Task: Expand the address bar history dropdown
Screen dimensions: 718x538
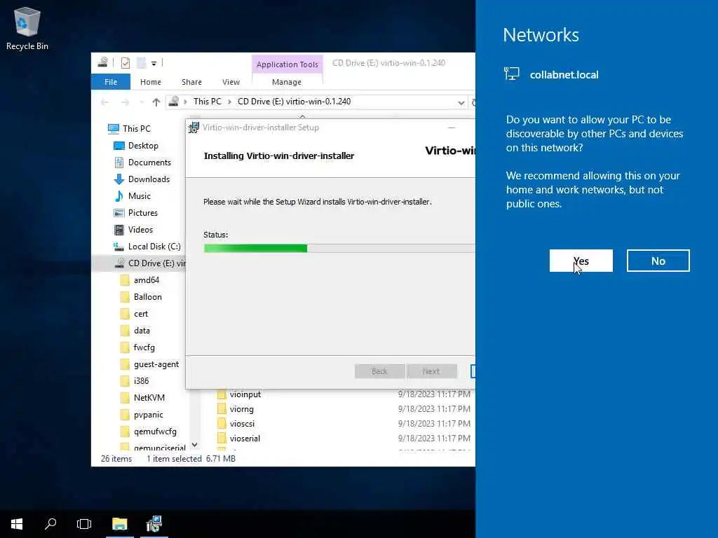Action: point(461,102)
